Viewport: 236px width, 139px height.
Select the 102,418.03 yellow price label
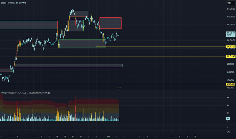tap(231, 47)
